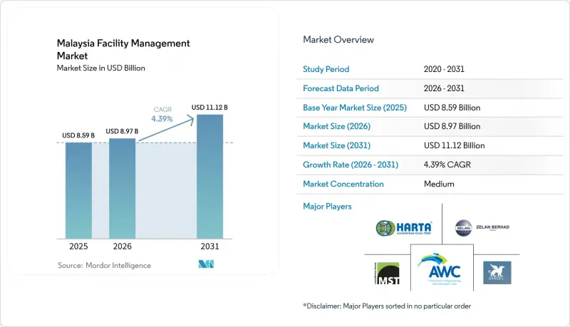The height and width of the screenshot is (327, 570).
Task: Click the '2020 - 2031' value
Action: coord(444,69)
